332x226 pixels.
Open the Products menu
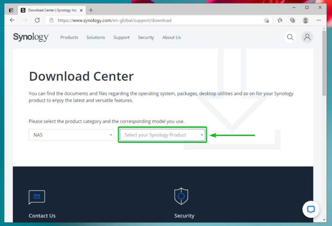point(69,37)
